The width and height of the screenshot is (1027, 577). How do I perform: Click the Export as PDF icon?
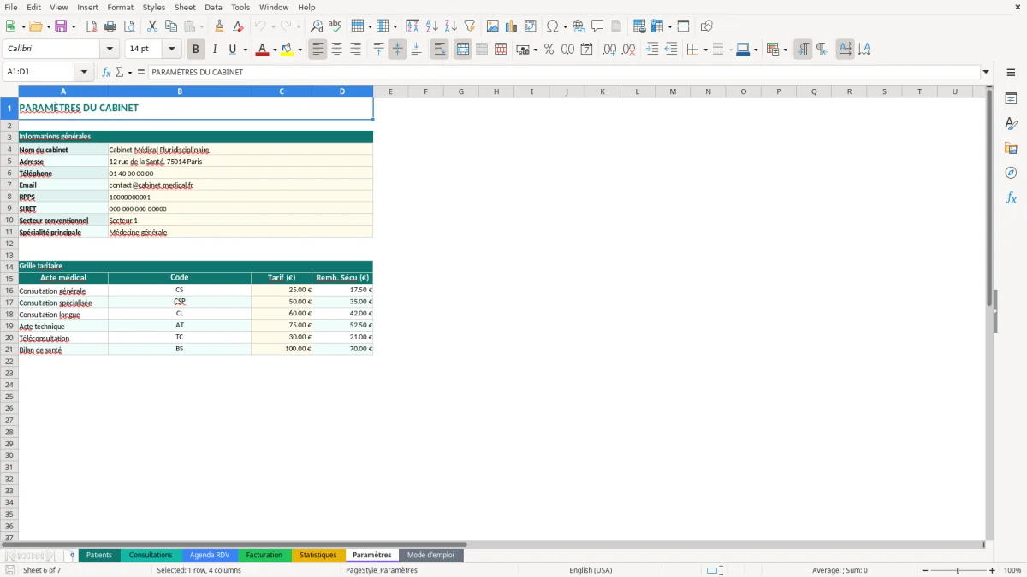click(92, 26)
